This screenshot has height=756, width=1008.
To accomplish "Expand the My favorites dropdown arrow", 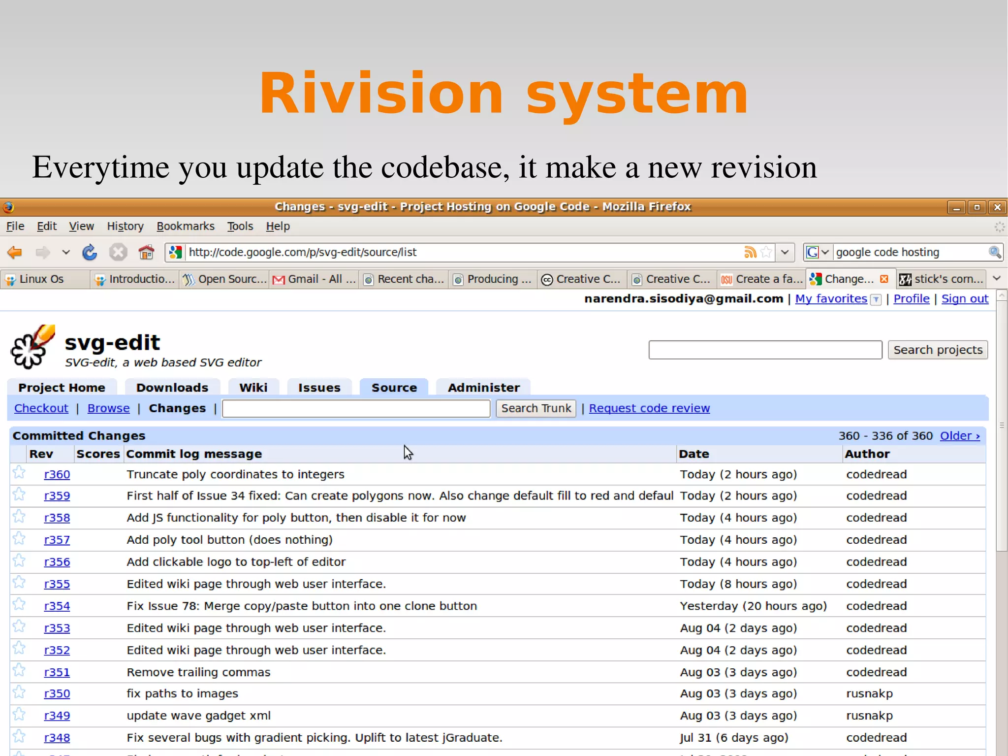I will click(x=876, y=299).
